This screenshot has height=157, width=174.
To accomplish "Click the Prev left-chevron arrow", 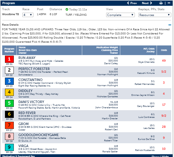I will [x=128, y=3].
